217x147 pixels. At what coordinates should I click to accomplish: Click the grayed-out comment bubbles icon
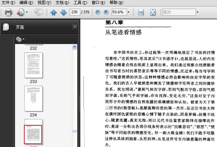[x=38, y=12]
